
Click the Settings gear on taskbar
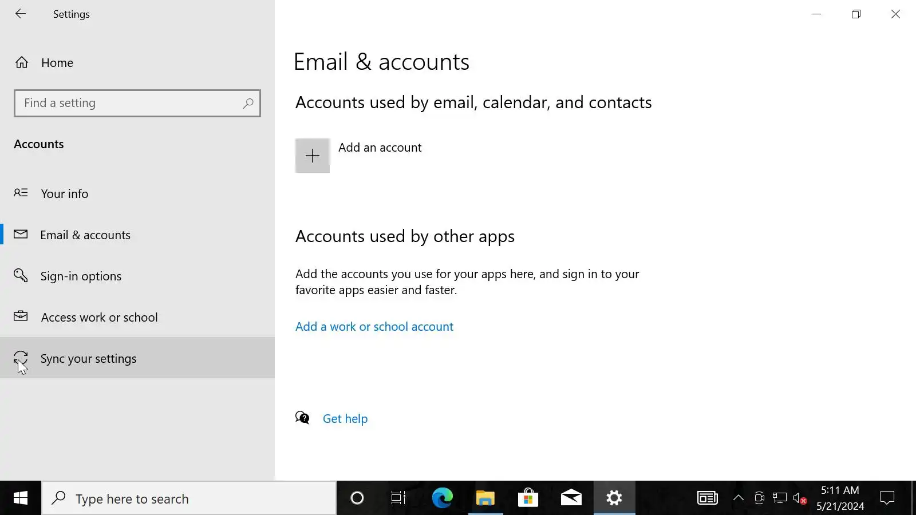click(x=614, y=498)
